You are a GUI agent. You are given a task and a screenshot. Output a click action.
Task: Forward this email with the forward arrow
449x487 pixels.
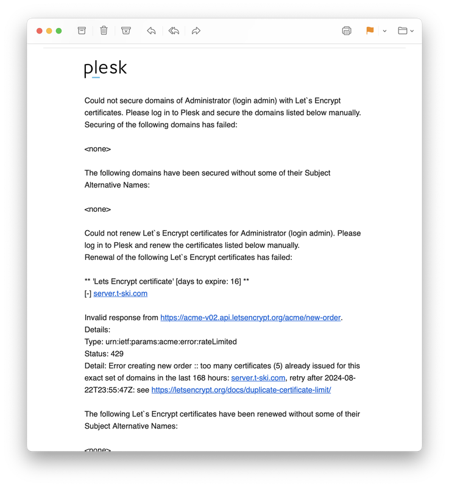tap(196, 30)
